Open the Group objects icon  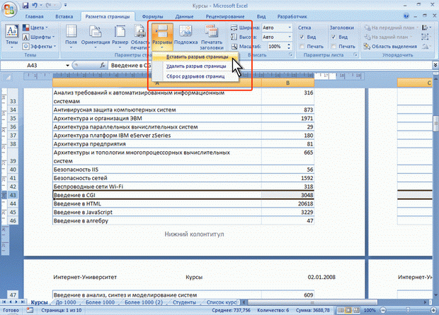pos(426,37)
